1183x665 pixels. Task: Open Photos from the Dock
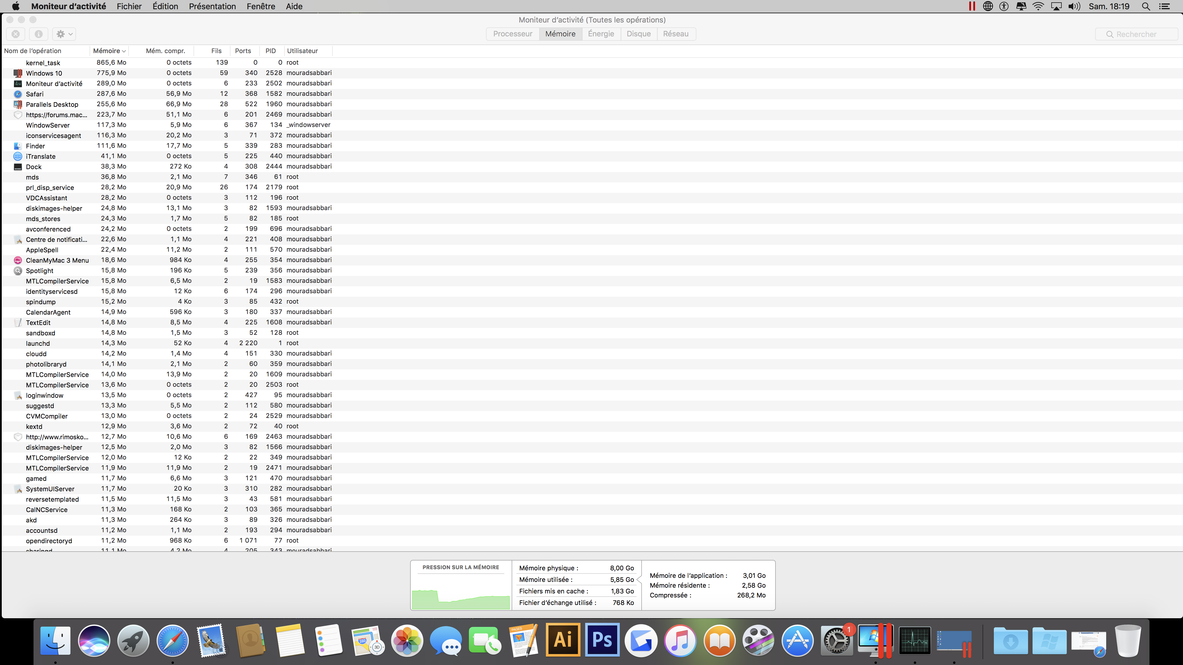click(407, 640)
